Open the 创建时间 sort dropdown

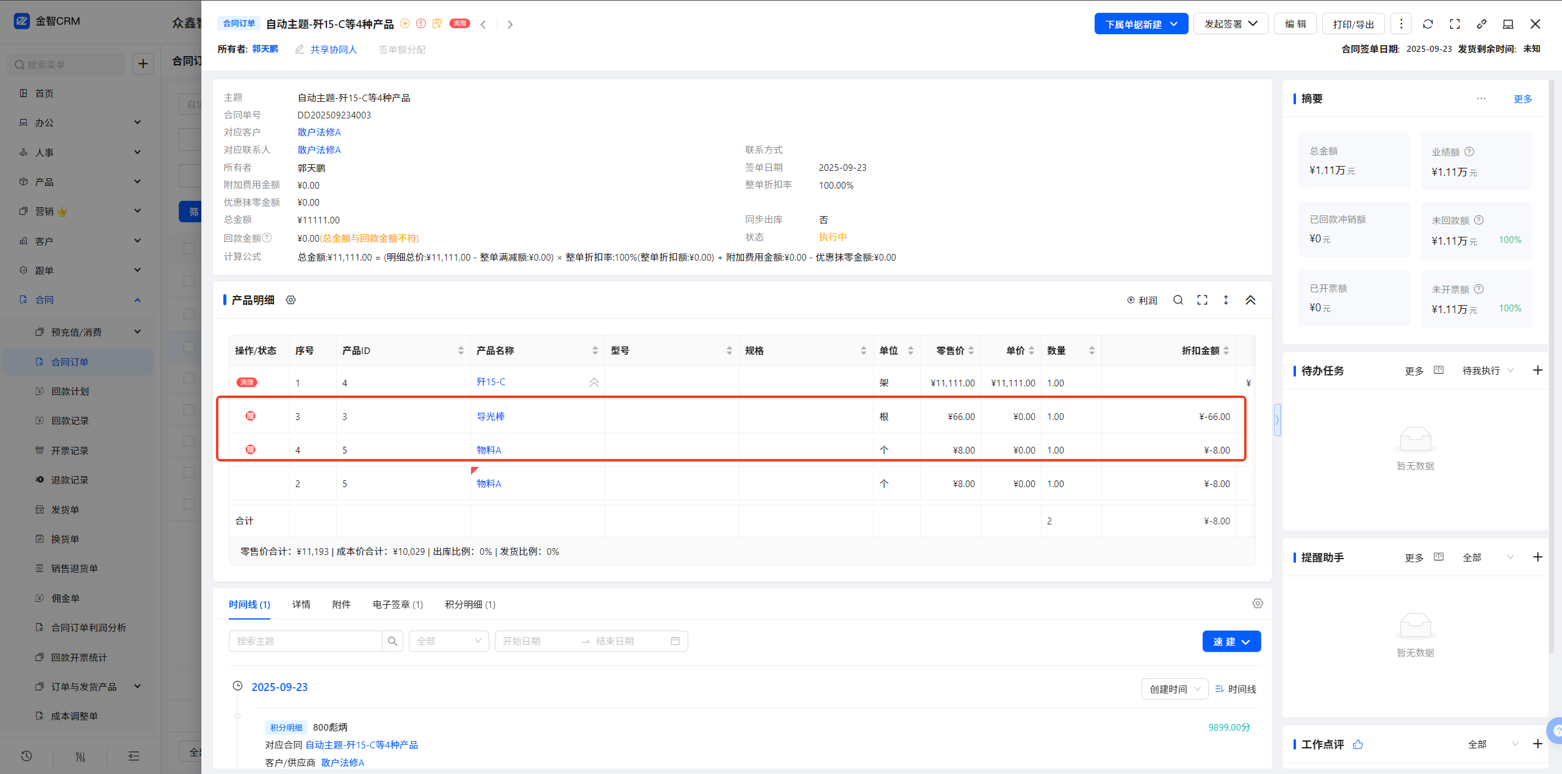point(1175,689)
